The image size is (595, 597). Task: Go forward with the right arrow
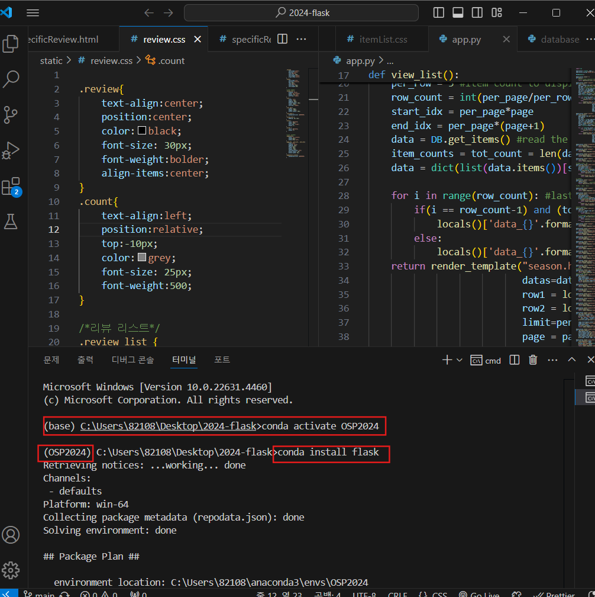[x=168, y=13]
